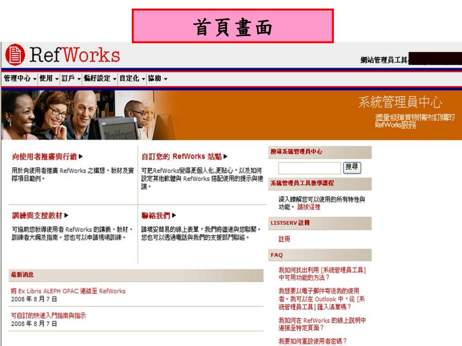Click the 搜尋 button
The image size is (462, 346).
click(x=352, y=168)
